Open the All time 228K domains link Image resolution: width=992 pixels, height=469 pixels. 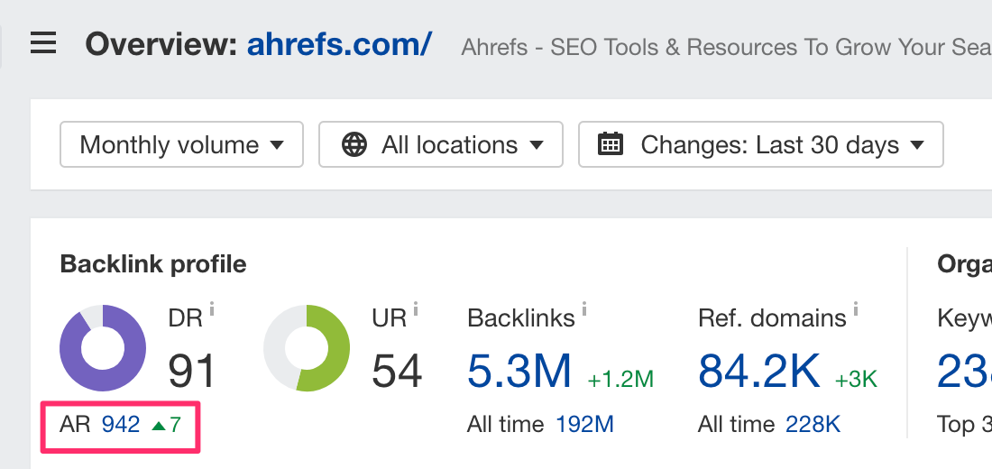pyautogui.click(x=813, y=425)
